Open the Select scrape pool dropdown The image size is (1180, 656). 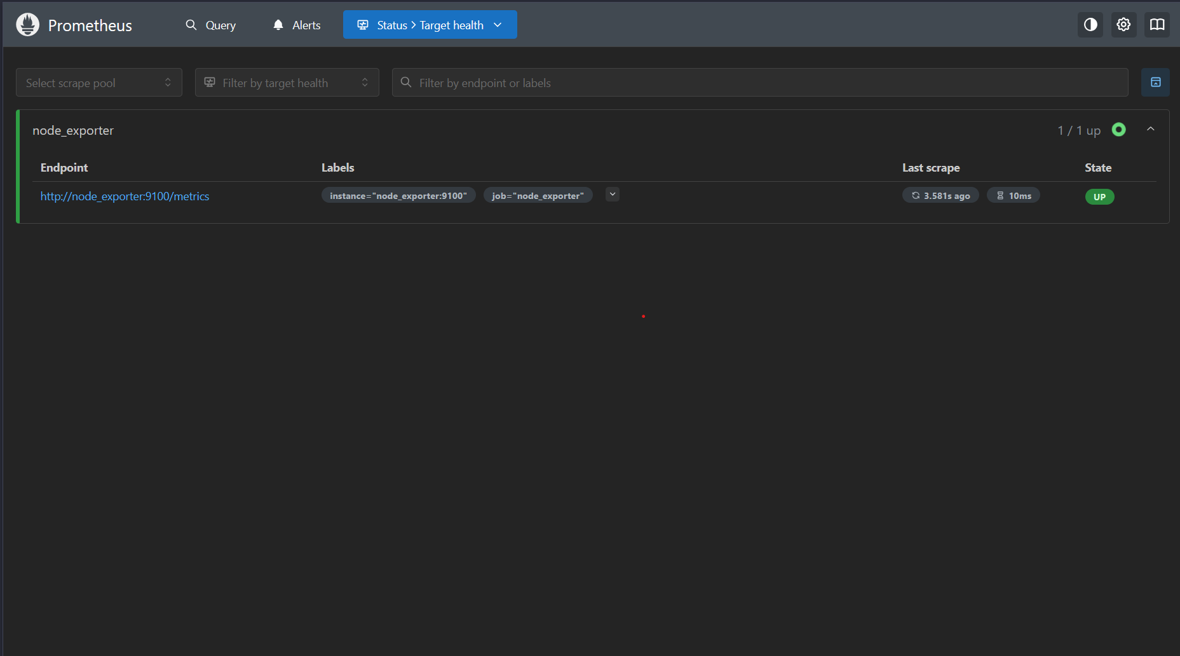pyautogui.click(x=99, y=83)
